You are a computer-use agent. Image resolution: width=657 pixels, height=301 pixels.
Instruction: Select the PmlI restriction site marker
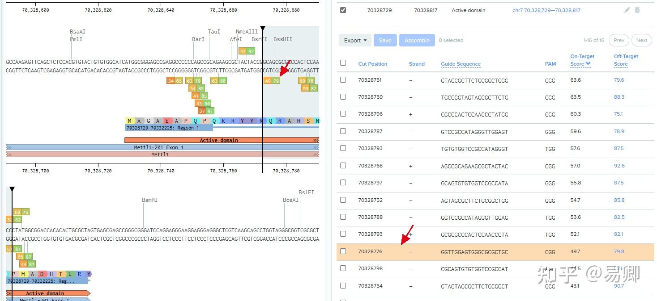click(x=76, y=39)
